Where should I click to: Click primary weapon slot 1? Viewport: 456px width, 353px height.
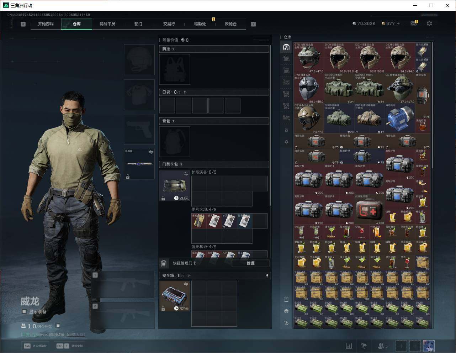coord(123,285)
